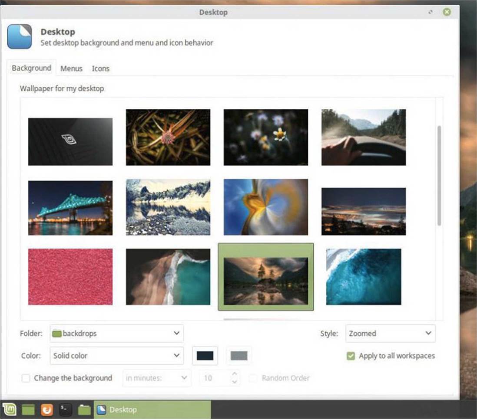Open the Linux Mint menu button
The height and width of the screenshot is (419, 477).
pyautogui.click(x=9, y=409)
